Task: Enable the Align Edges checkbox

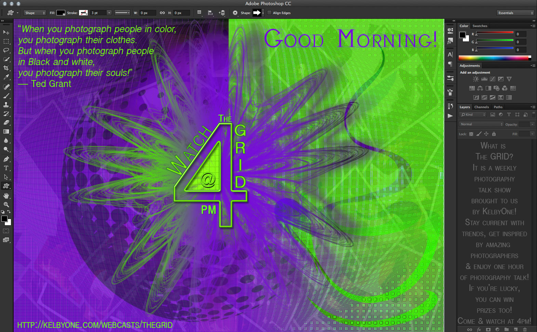Action: click(269, 13)
